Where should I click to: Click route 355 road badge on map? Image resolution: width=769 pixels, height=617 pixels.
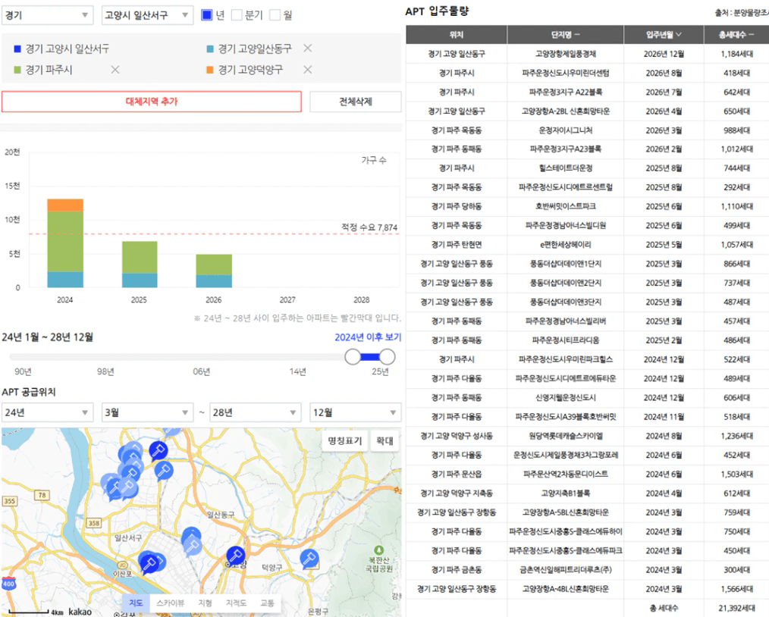pos(10,501)
